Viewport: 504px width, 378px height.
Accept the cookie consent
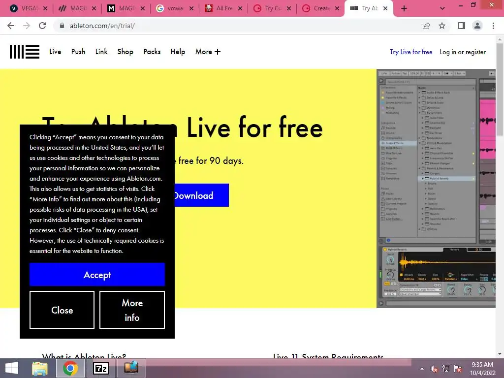pos(97,275)
